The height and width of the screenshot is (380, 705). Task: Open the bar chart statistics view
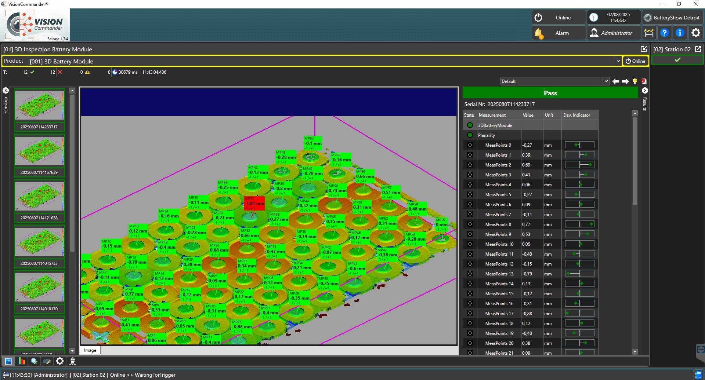click(x=22, y=361)
